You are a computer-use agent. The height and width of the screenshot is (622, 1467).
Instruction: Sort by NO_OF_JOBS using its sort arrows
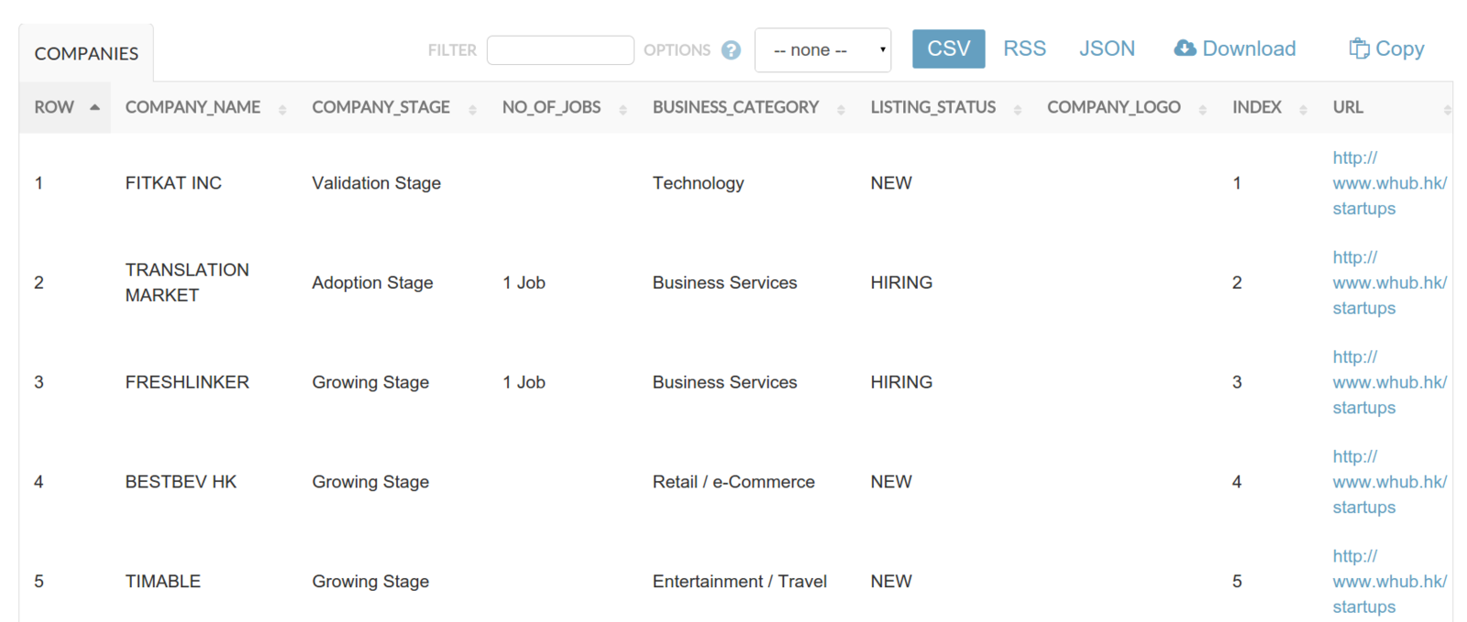(x=623, y=109)
